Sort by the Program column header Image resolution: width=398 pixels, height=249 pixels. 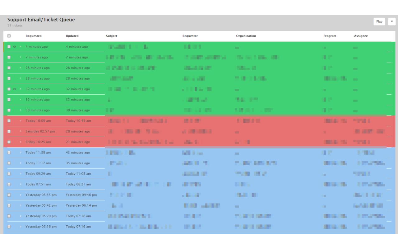(x=330, y=36)
